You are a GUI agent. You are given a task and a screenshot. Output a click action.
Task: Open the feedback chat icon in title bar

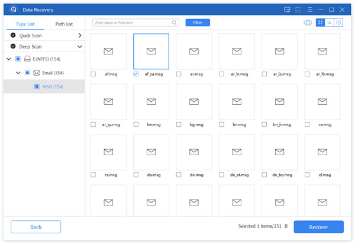point(287,9)
